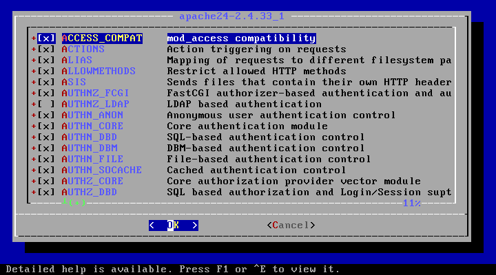Select the ASIS option label
Screen dimensions: 496x275
pos(74,82)
